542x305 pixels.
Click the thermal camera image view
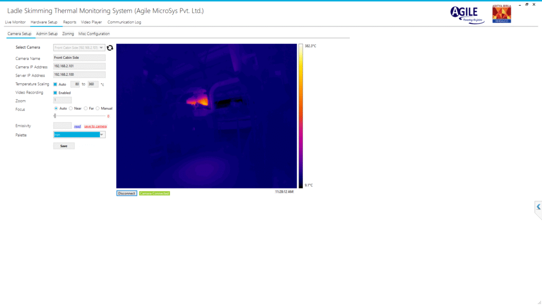point(206,116)
